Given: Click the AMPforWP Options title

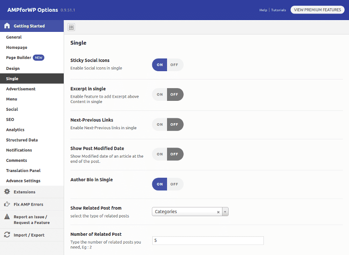Looking at the screenshot, I should click(32, 10).
